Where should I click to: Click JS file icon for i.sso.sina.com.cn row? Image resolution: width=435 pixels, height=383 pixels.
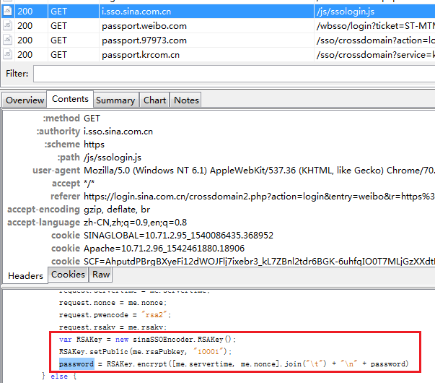click(x=7, y=11)
